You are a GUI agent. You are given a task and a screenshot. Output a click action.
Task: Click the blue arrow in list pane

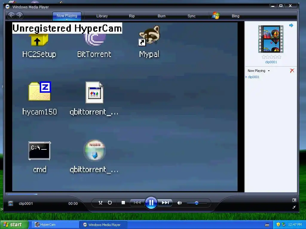coord(291,25)
